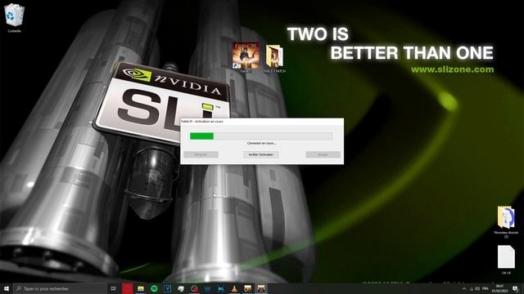Click the activation progress bar
The width and height of the screenshot is (524, 294).
(261, 136)
